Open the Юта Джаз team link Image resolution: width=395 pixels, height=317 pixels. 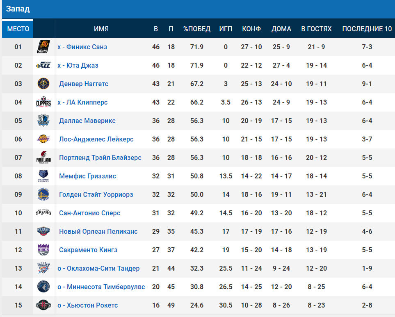(78, 65)
